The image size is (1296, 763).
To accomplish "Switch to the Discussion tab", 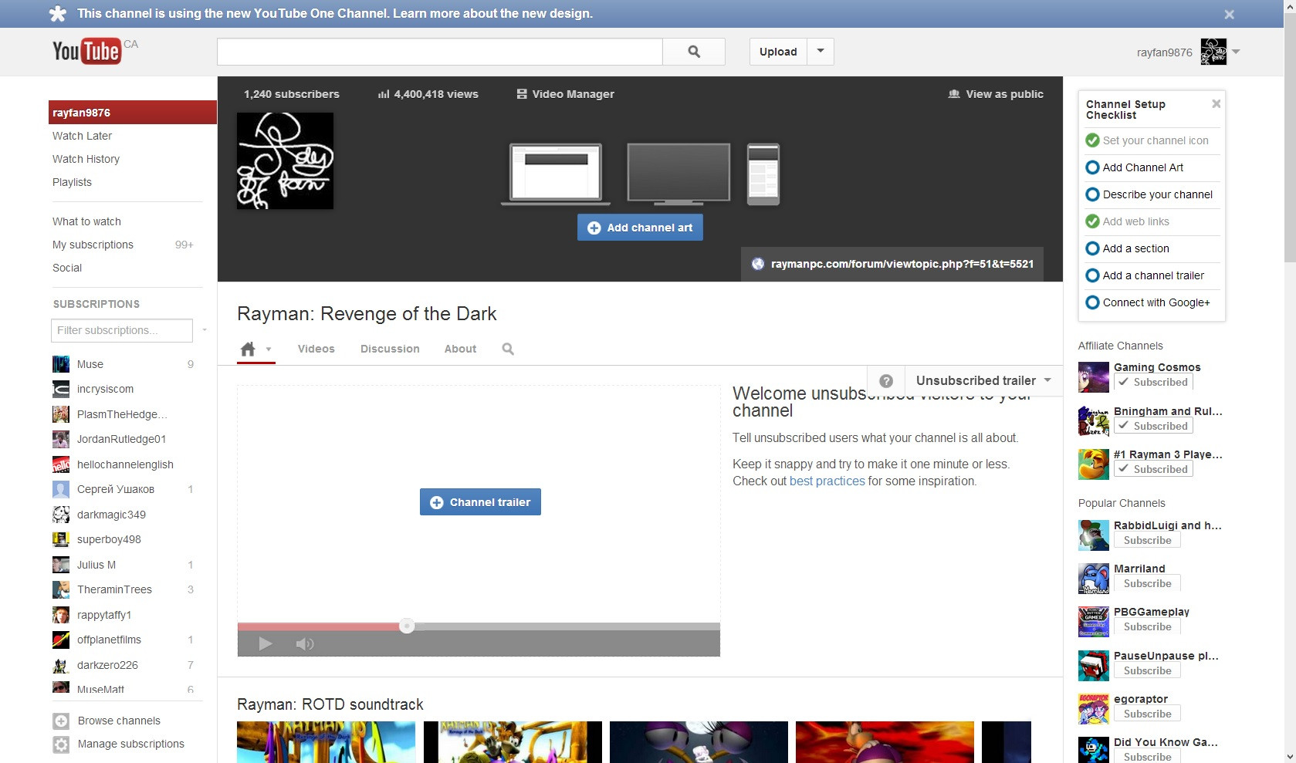I will (390, 349).
